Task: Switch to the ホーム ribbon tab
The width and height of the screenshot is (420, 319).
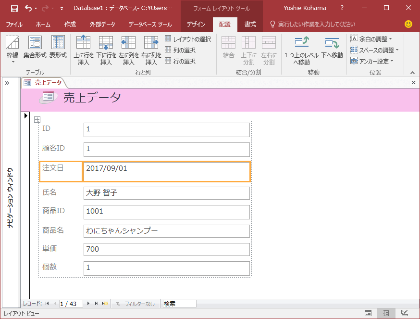Action: (x=43, y=25)
